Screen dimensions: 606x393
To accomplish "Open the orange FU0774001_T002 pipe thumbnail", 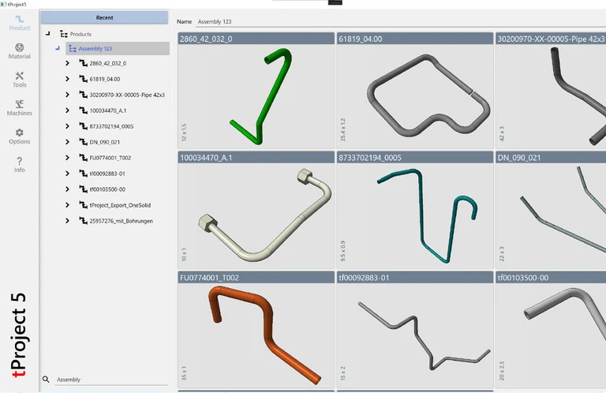I will [x=256, y=331].
